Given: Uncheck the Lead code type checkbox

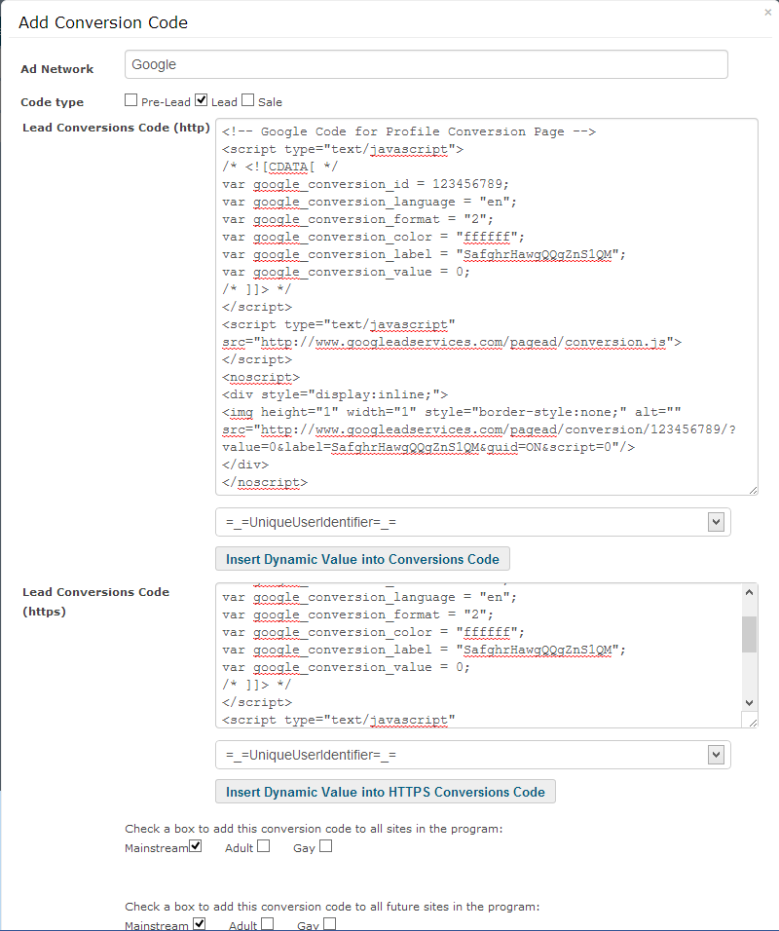Looking at the screenshot, I should pyautogui.click(x=202, y=99).
